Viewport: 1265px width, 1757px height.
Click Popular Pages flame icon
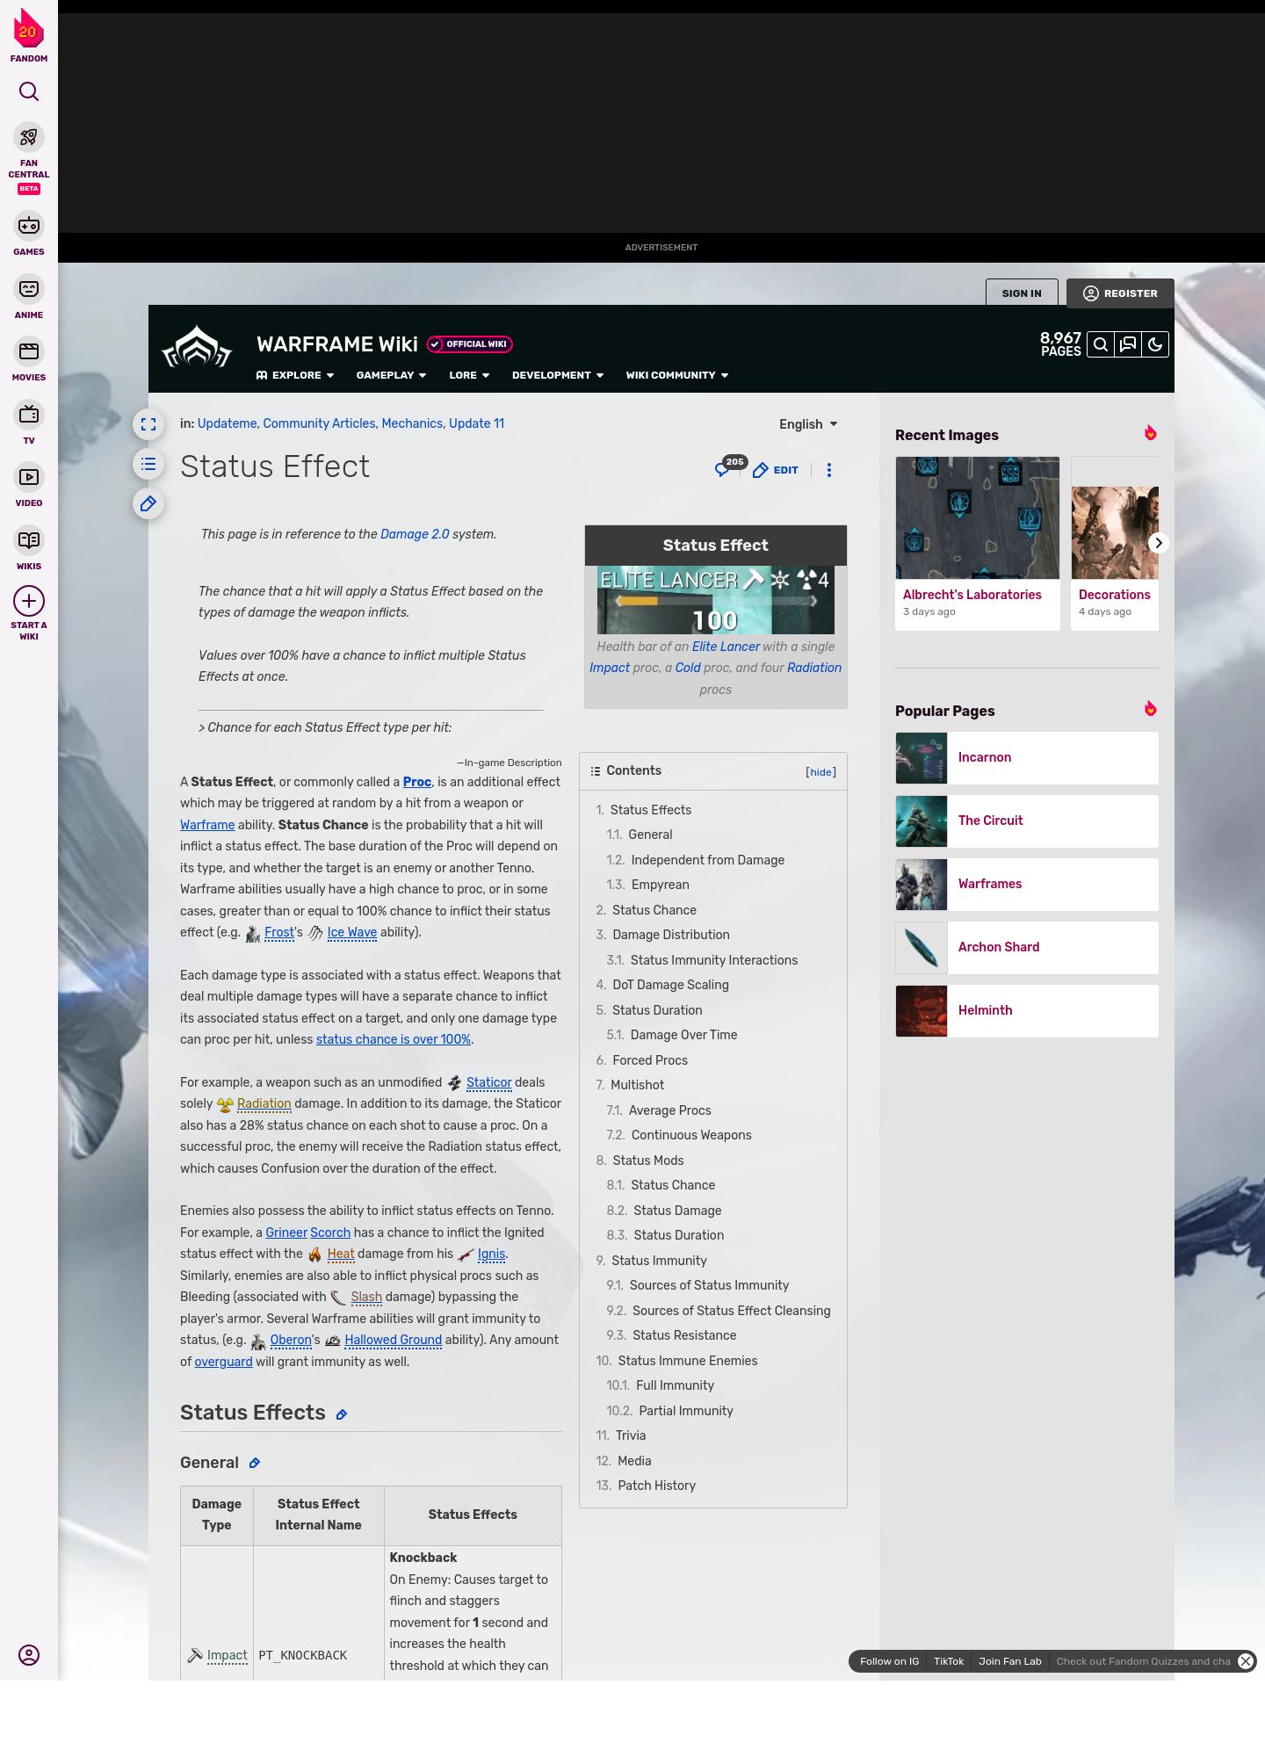coord(1151,709)
